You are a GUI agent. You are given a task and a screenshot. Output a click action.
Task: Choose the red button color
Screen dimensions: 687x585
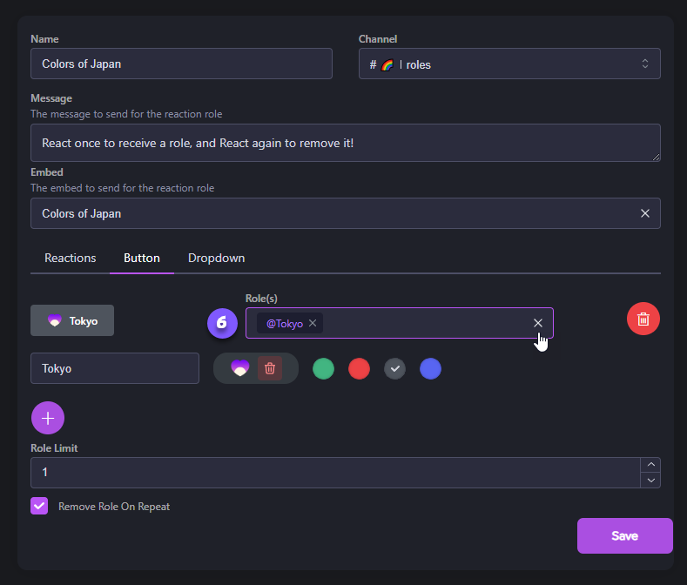pos(359,368)
